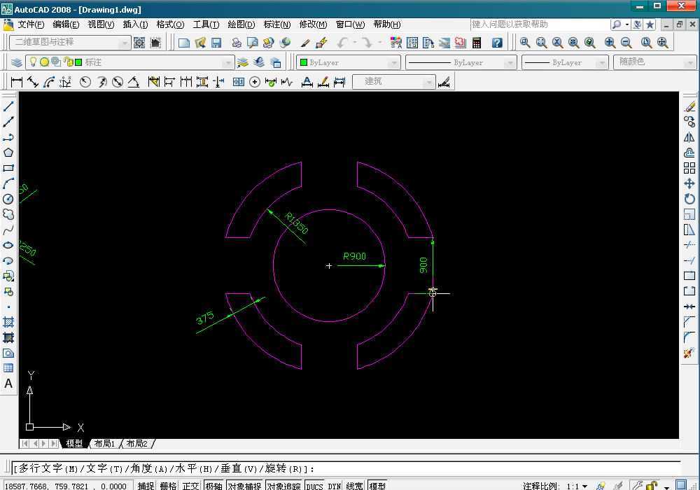Click the Linear dimension tool
Screen dimensions: 700x490
point(17,82)
